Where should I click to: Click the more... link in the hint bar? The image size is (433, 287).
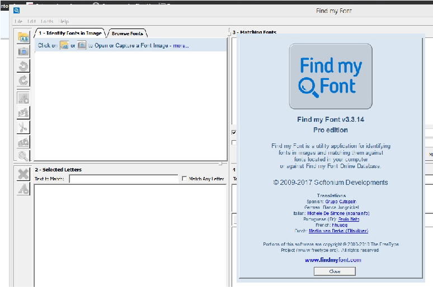pos(181,45)
